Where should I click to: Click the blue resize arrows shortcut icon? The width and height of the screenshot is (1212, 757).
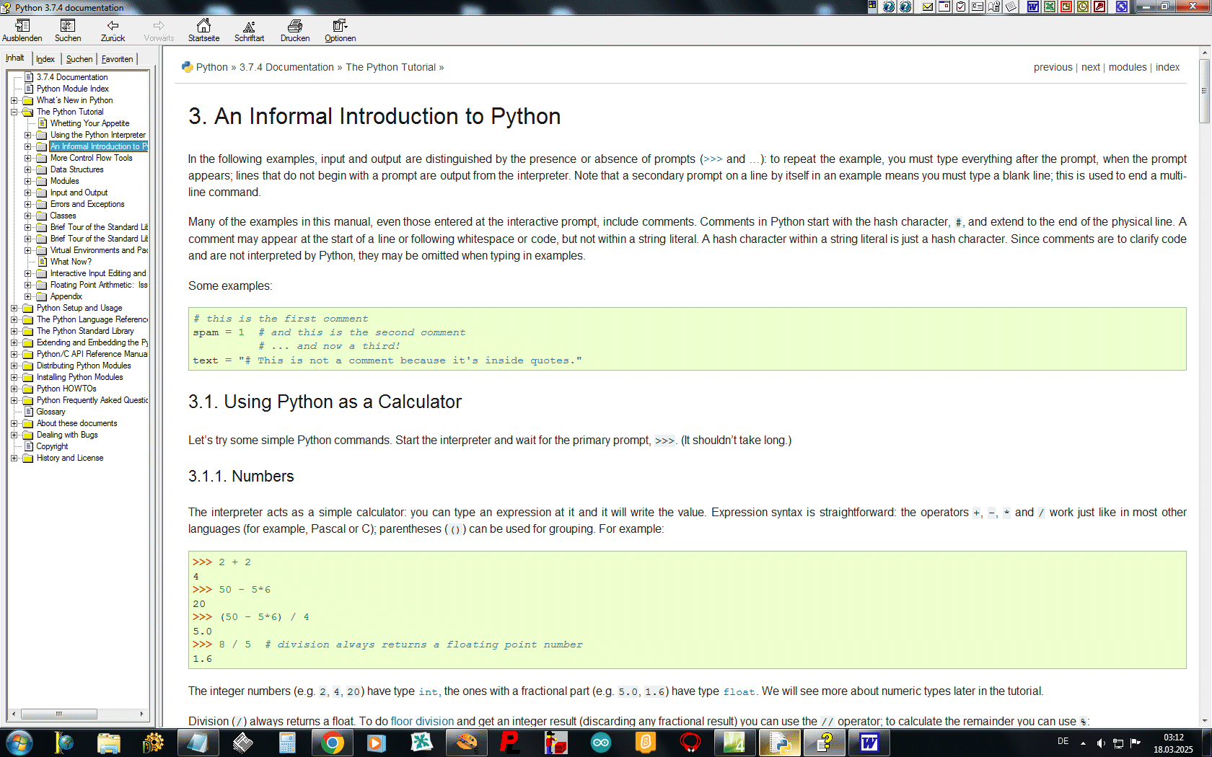(1122, 6)
